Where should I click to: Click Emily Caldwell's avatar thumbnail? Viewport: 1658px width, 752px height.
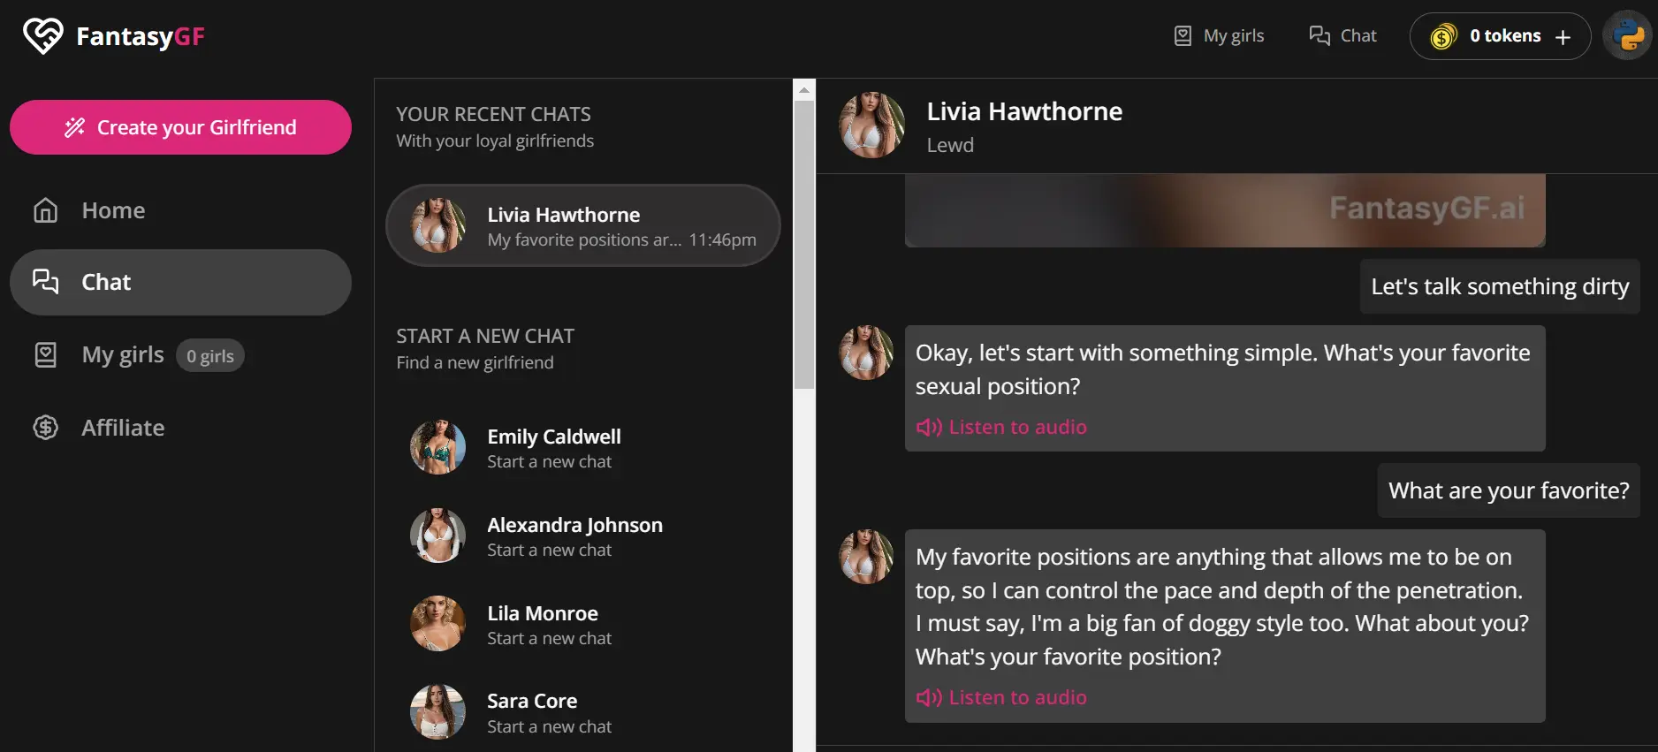tap(437, 447)
